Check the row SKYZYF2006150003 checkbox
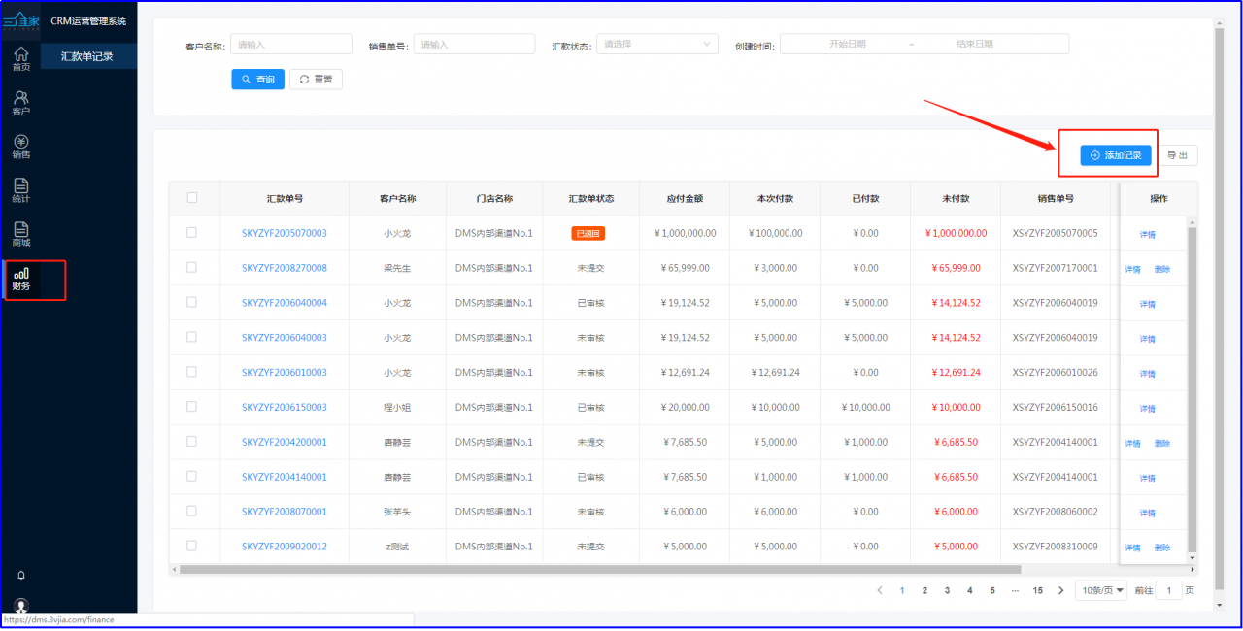The height and width of the screenshot is (631, 1243). (192, 407)
